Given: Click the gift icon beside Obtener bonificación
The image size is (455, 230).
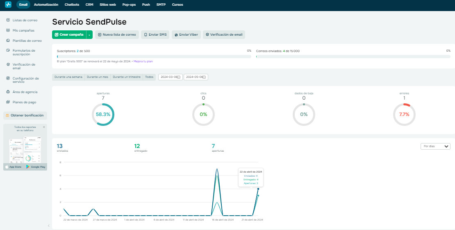Looking at the screenshot, I should (7, 115).
